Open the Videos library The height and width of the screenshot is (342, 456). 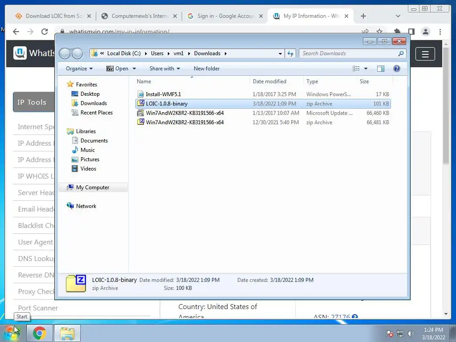88,169
